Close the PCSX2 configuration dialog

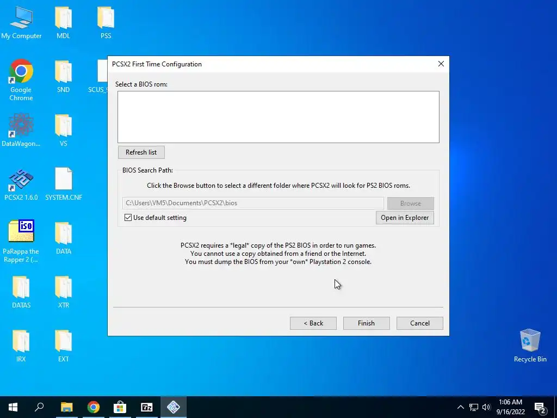pos(441,64)
